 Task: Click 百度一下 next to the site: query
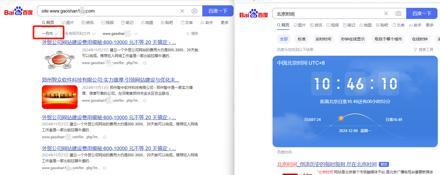tap(218, 11)
